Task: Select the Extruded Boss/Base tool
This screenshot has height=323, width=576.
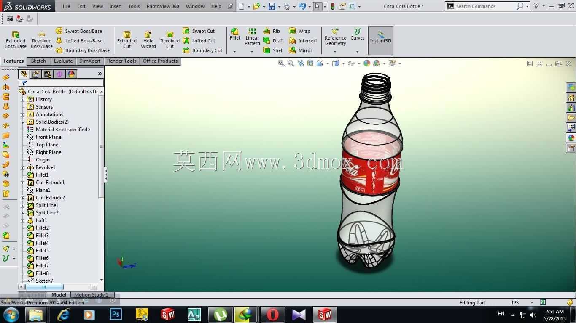Action: tap(16, 40)
